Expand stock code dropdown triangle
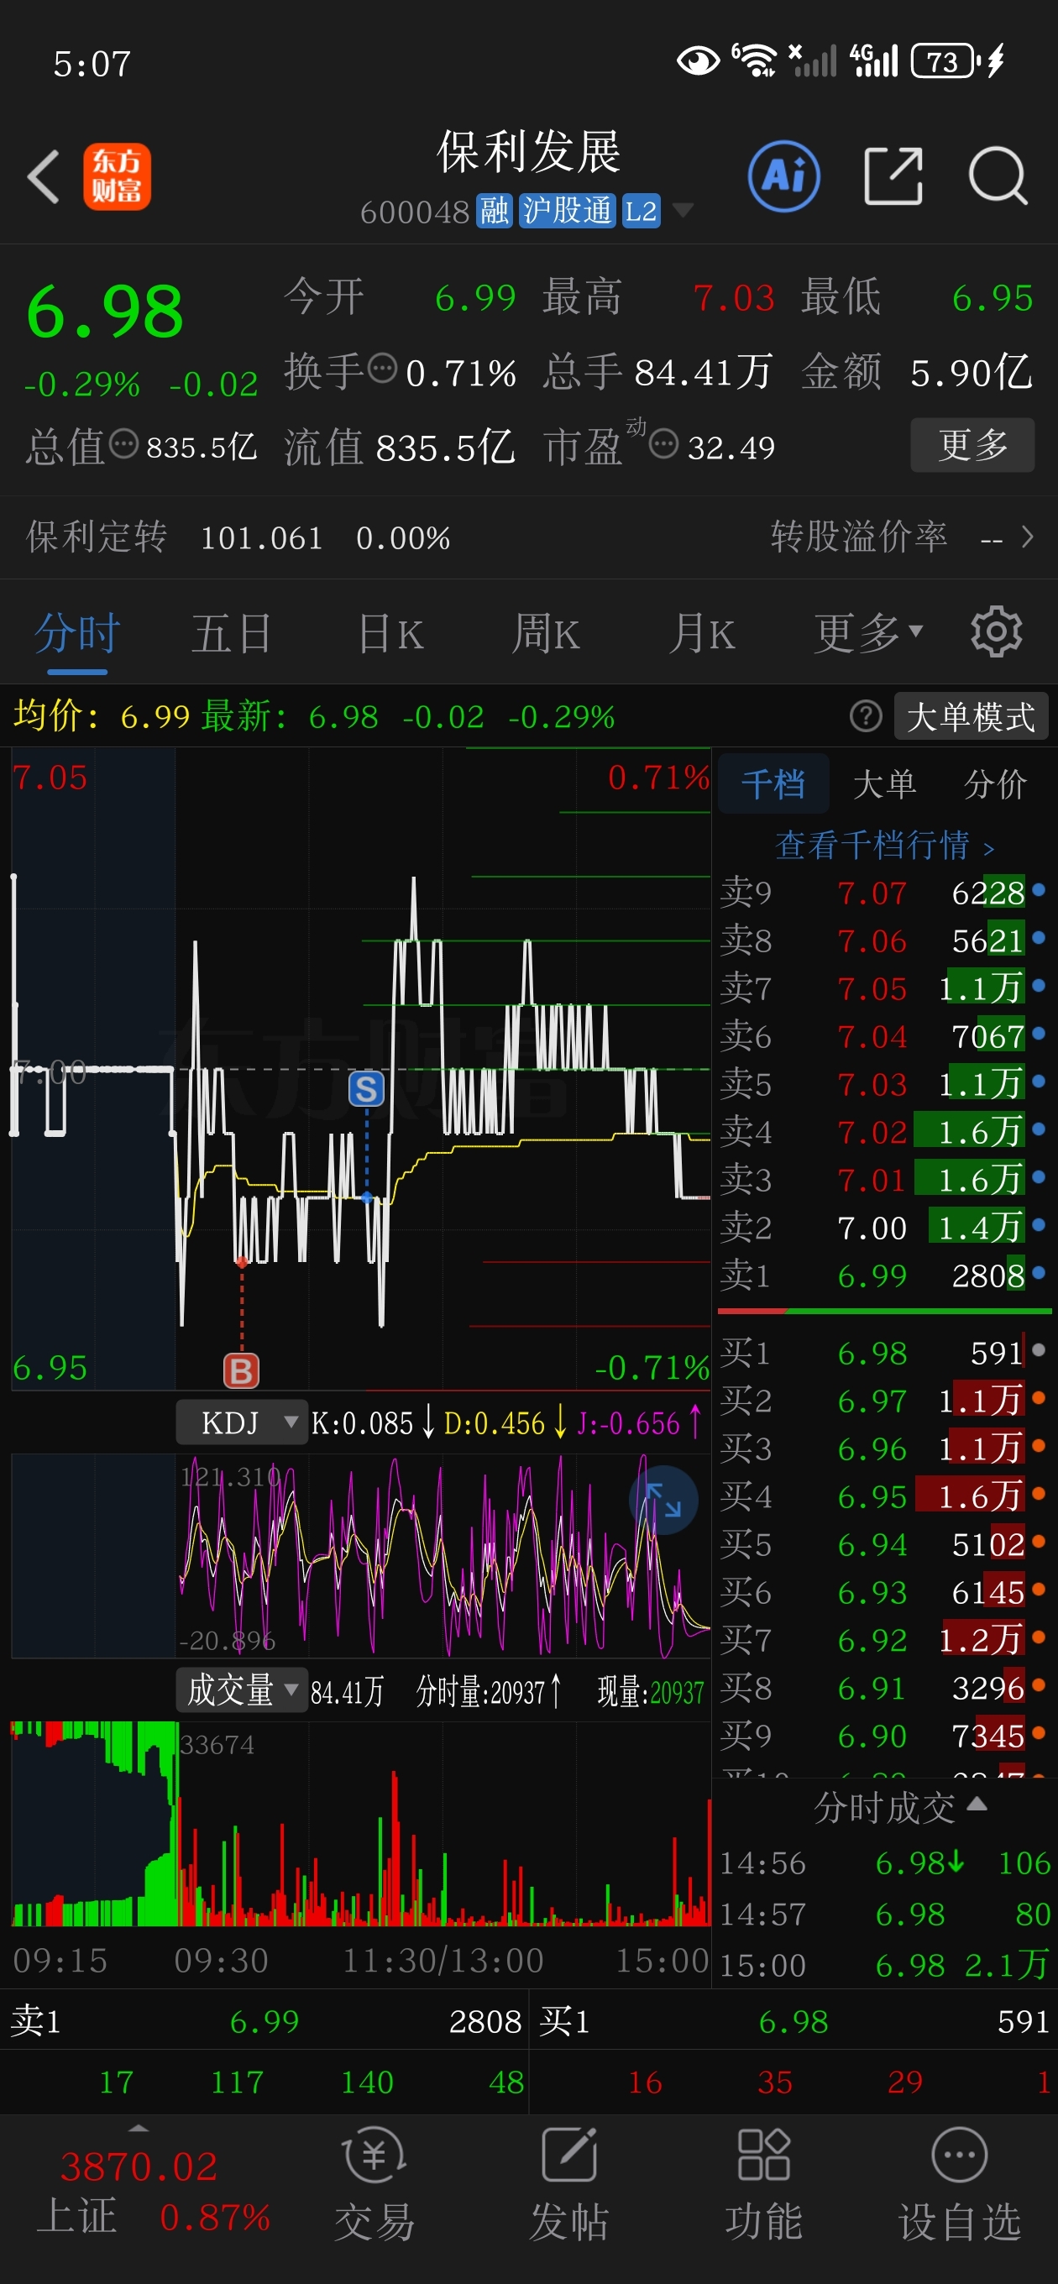The height and width of the screenshot is (2284, 1058). pyautogui.click(x=683, y=210)
